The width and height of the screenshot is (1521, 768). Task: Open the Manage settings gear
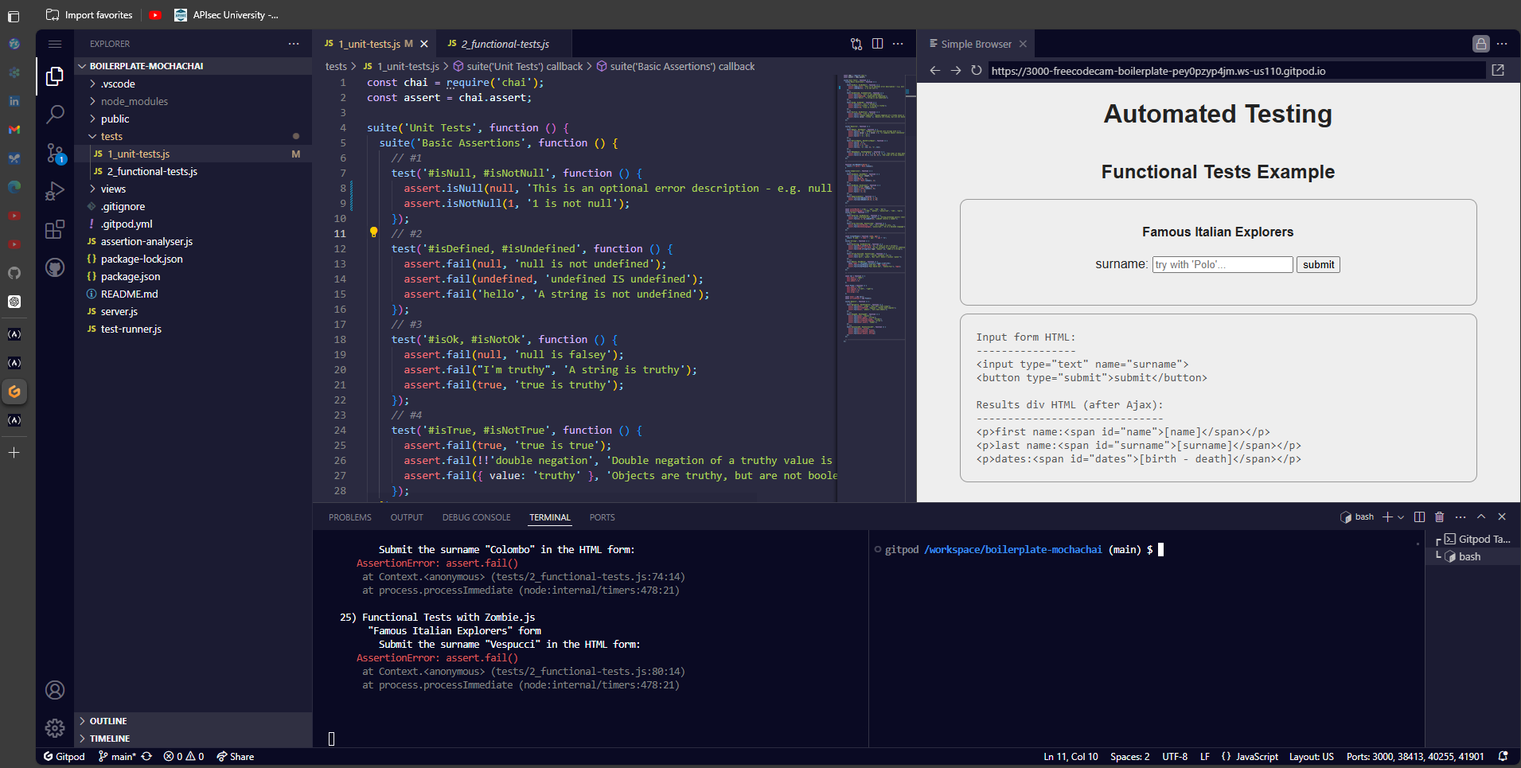click(55, 728)
